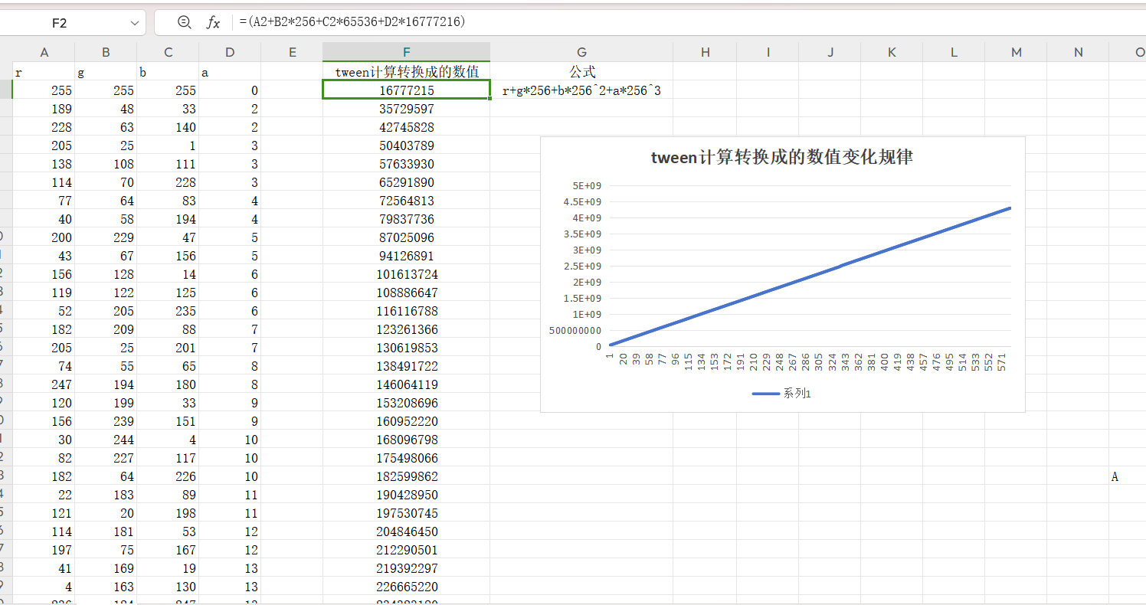
Task: Select cell with value 182599862
Action: 407,476
